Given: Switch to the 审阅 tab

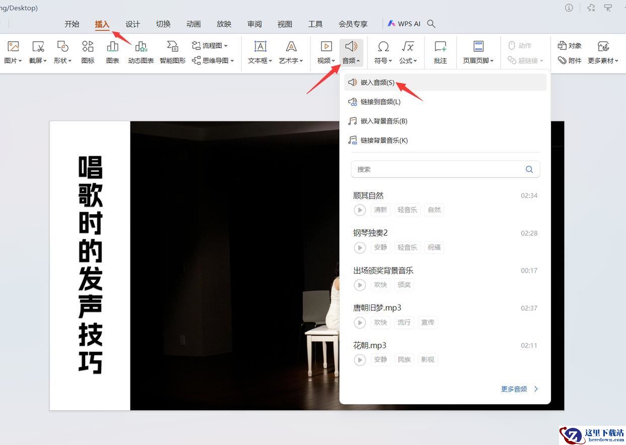Looking at the screenshot, I should coord(255,24).
